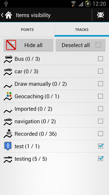Tap the Deselect all button
The height and width of the screenshot is (195, 109).
81,45
